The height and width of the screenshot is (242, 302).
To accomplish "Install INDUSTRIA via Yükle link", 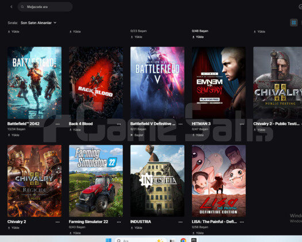I will pyautogui.click(x=136, y=228).
